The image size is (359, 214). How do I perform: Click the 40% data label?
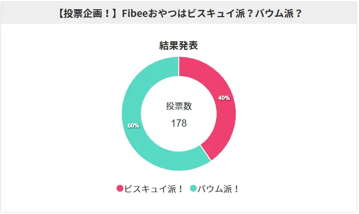pyautogui.click(x=224, y=98)
